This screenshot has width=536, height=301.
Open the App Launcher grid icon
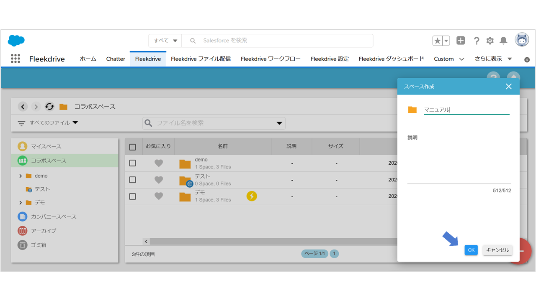point(15,59)
